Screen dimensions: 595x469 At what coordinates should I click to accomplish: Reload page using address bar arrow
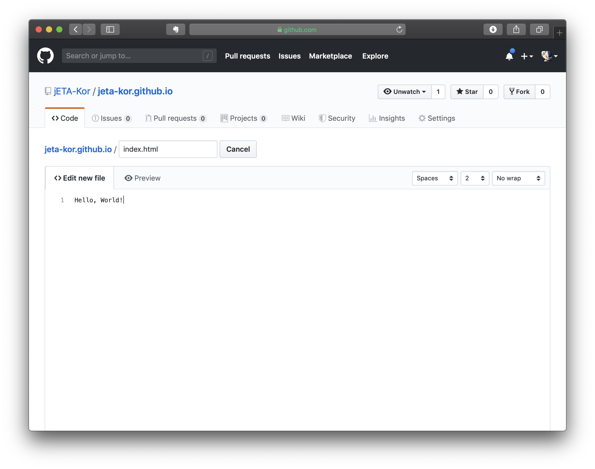point(399,29)
